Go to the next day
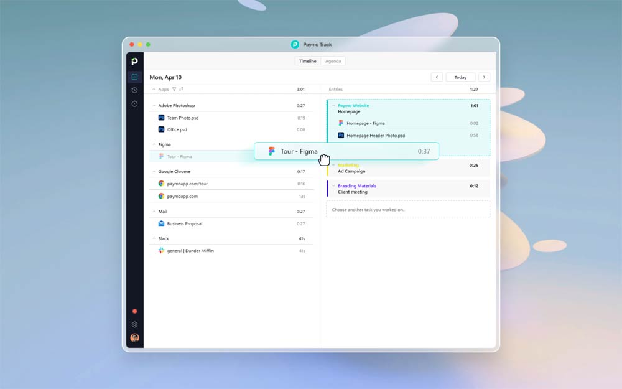 484,77
